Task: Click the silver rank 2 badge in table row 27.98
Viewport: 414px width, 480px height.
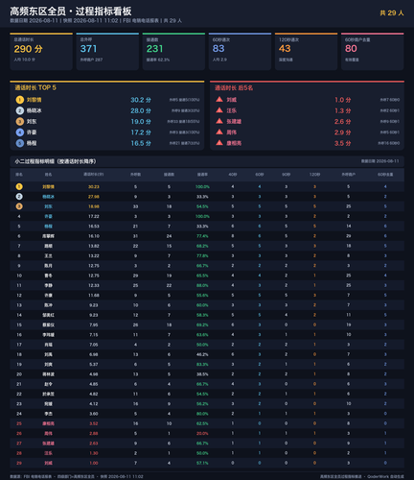Action: tap(19, 197)
